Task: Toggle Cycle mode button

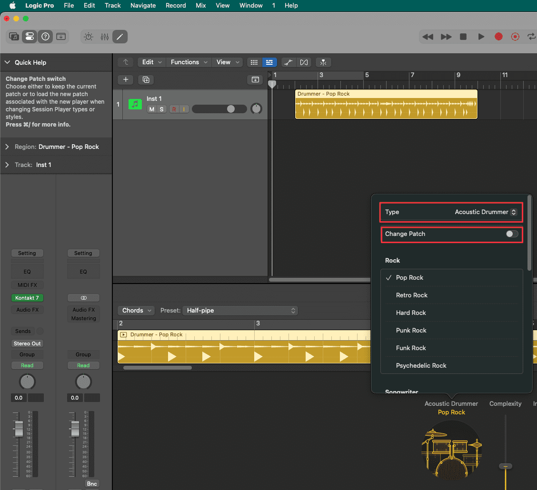Action: pyautogui.click(x=531, y=37)
